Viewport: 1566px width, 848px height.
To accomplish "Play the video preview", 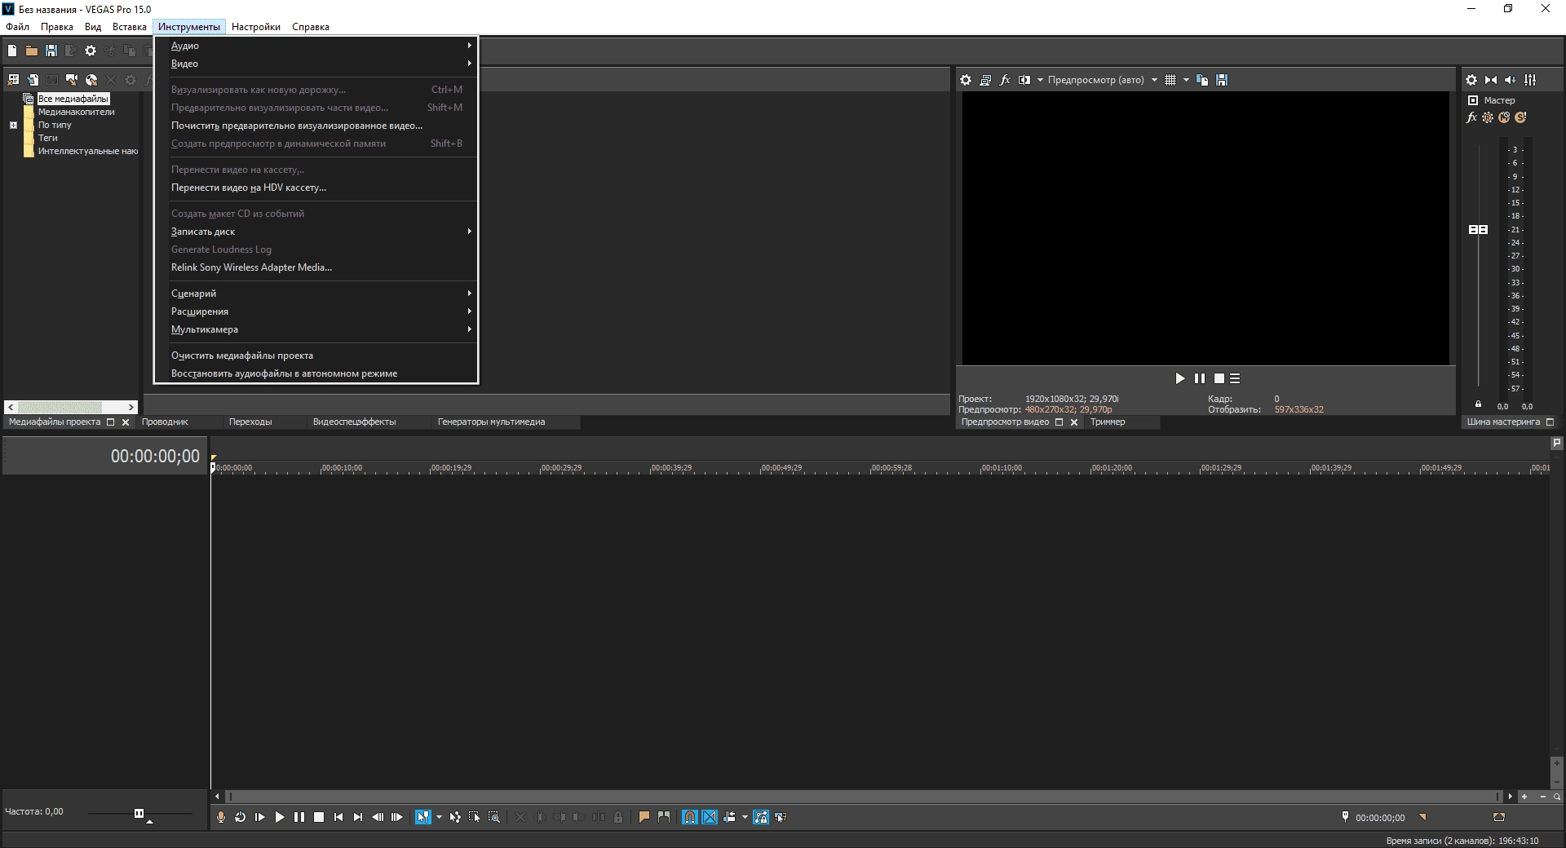I will pos(1179,378).
